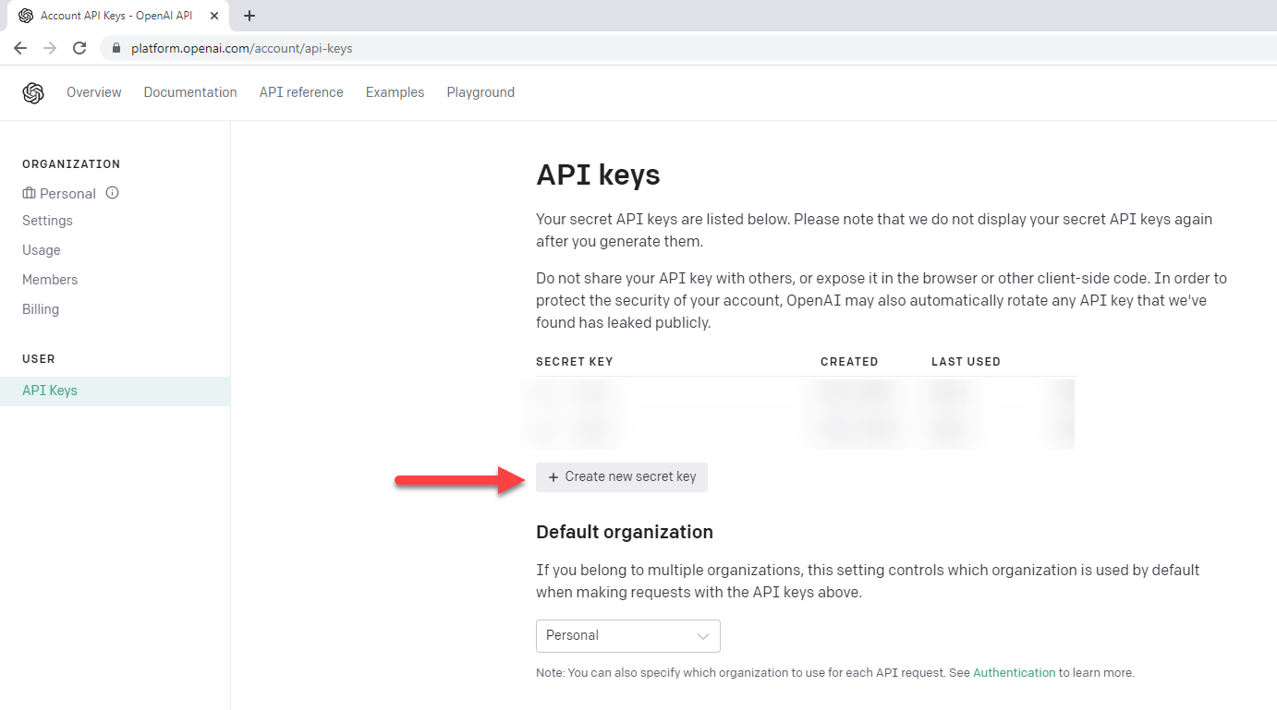Click the browser address bar URL

(242, 48)
